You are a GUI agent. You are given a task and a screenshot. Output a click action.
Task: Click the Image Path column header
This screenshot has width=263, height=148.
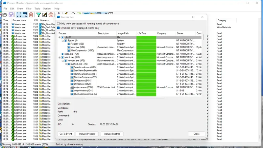click(126, 33)
